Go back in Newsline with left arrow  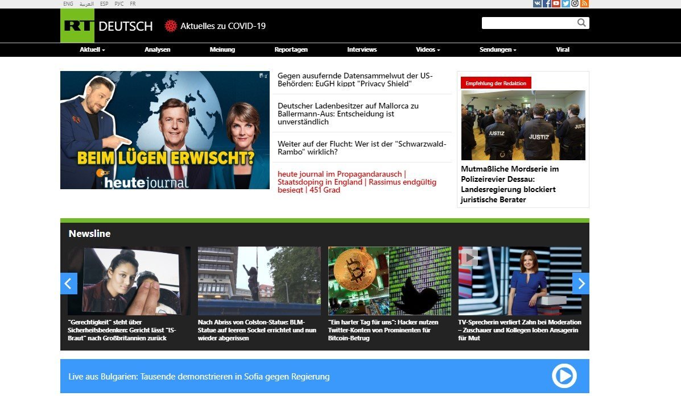(x=69, y=284)
